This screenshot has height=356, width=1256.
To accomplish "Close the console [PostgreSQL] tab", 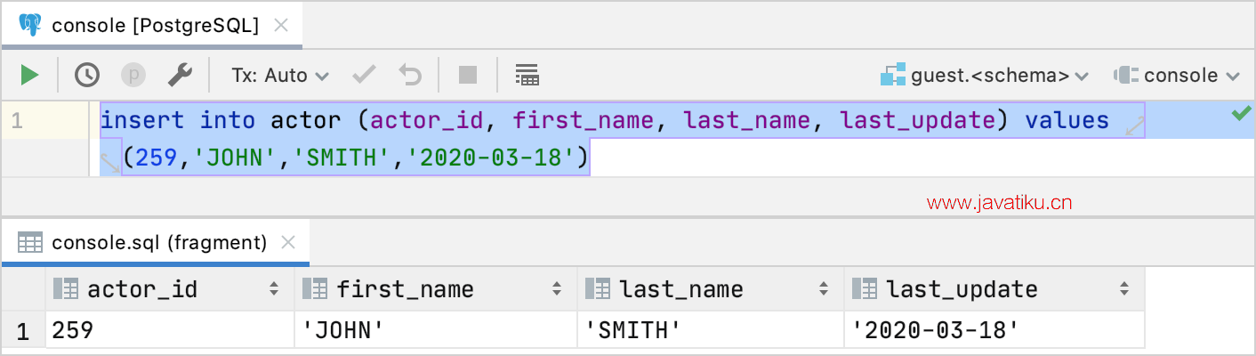I will tap(281, 25).
